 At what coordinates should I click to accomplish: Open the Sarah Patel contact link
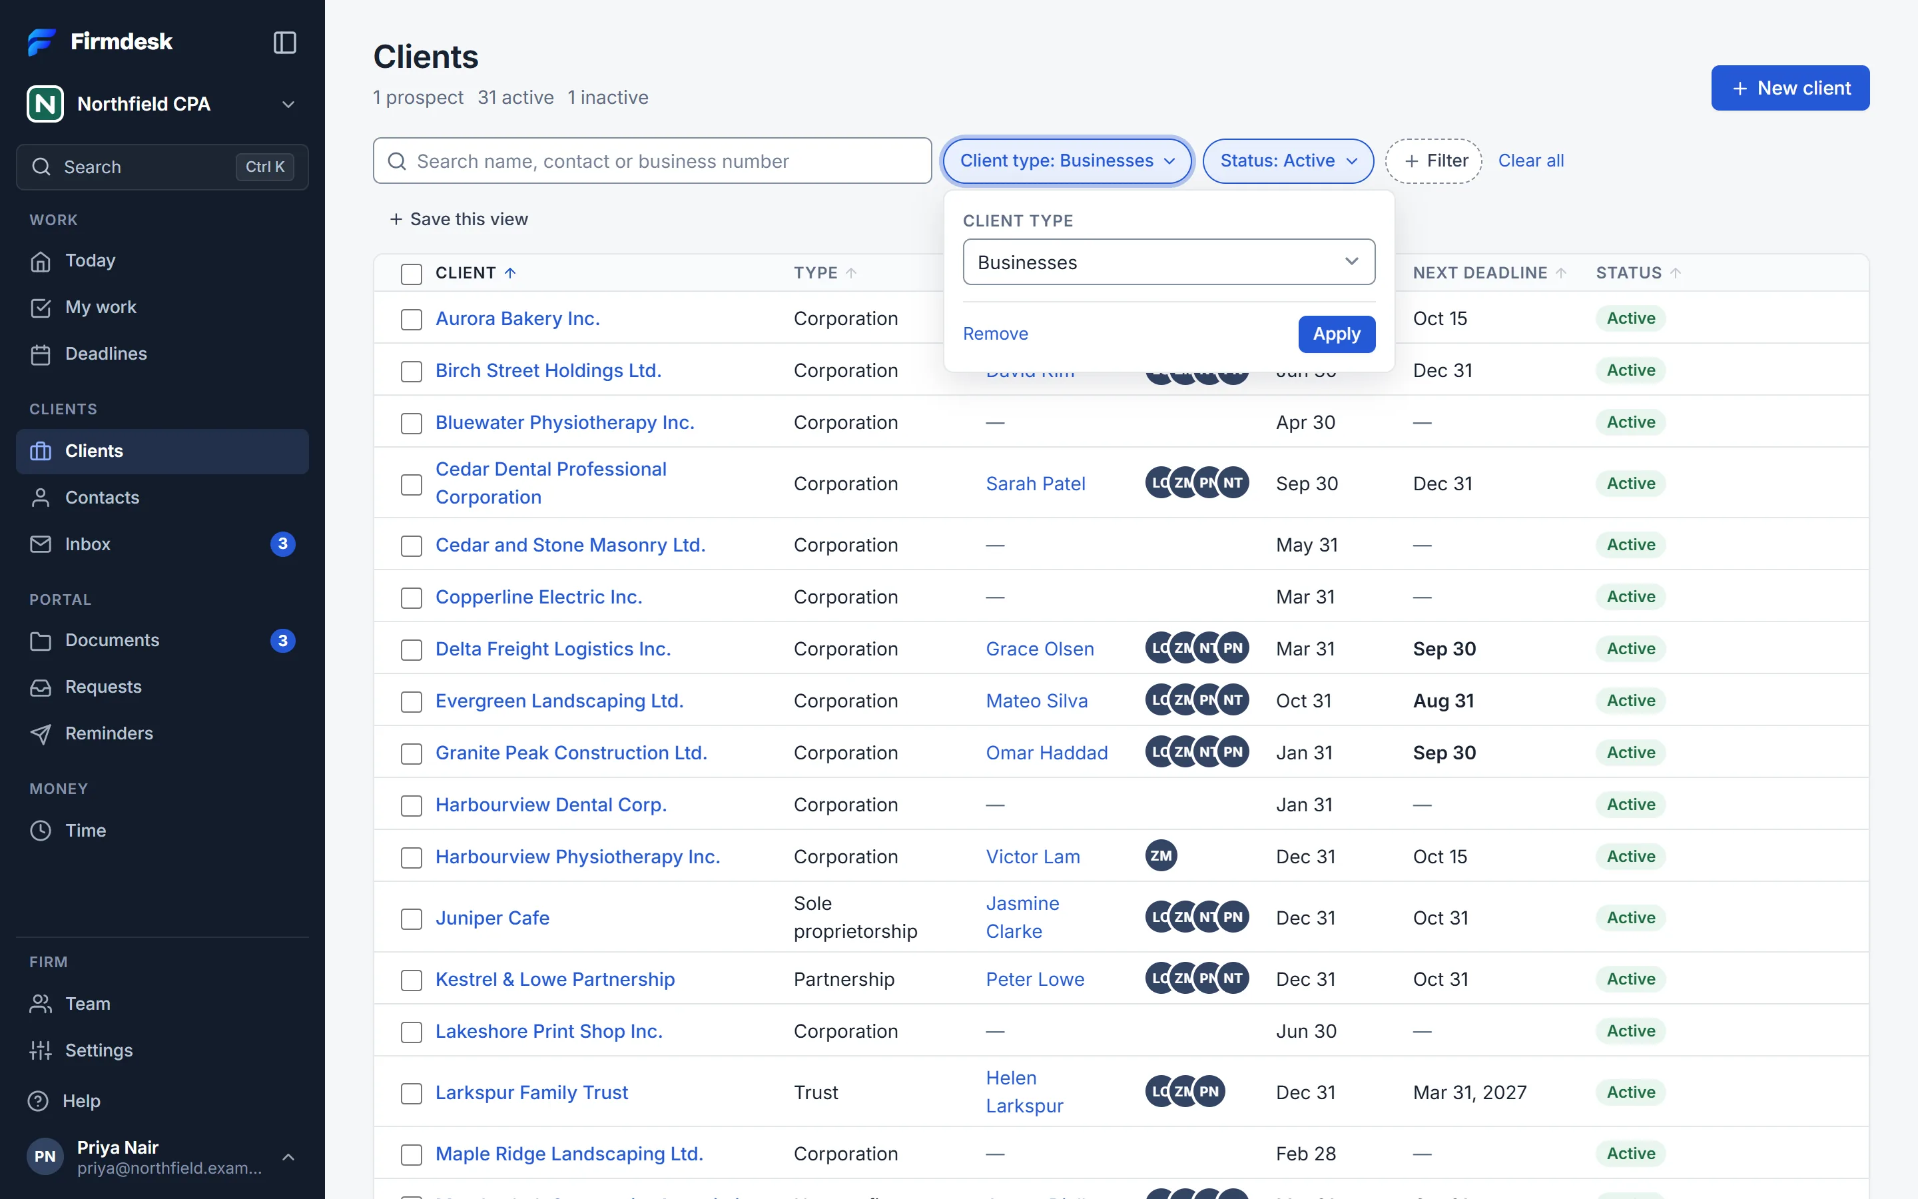[x=1035, y=484]
